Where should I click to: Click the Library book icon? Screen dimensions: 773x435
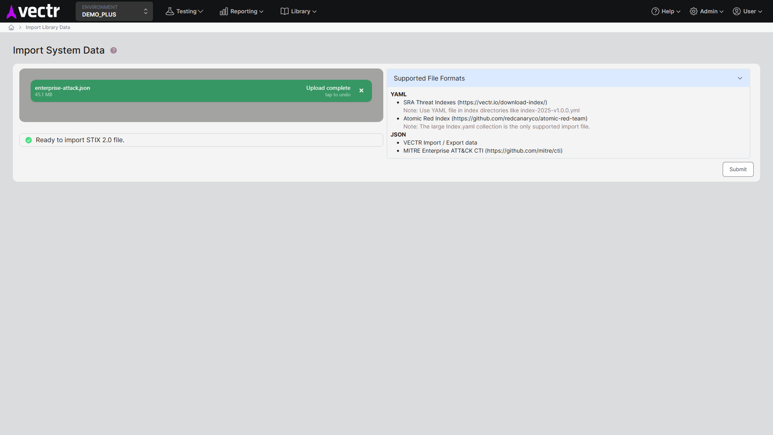(x=284, y=11)
